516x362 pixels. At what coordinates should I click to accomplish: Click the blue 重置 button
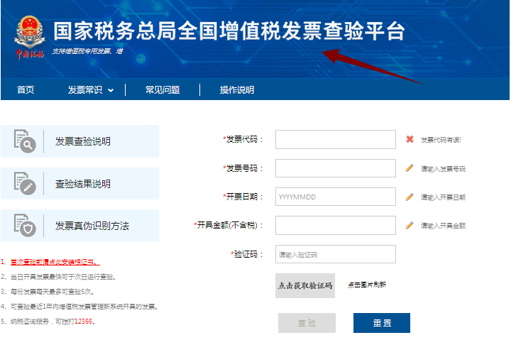[x=382, y=323]
